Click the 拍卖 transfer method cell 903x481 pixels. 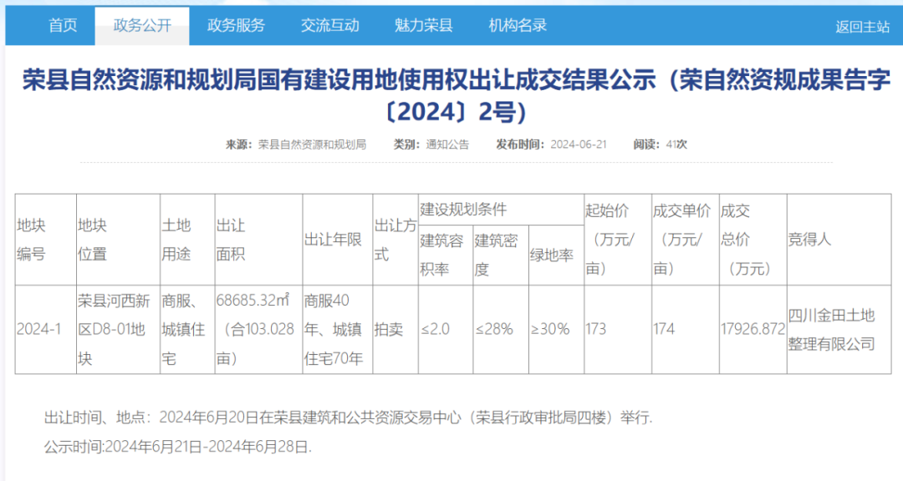click(x=388, y=329)
